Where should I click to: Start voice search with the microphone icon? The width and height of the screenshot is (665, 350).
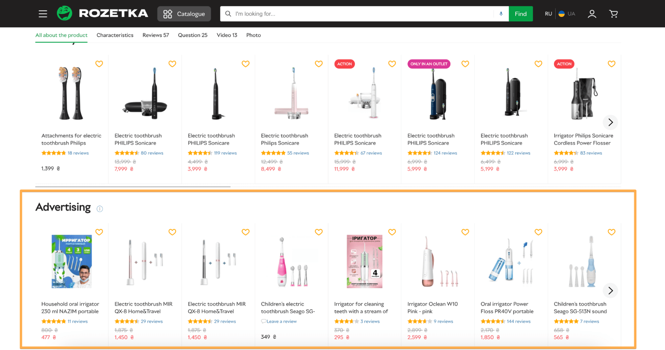pos(501,14)
